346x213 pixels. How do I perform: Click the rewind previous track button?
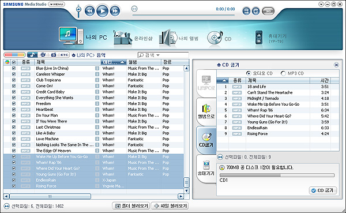click(x=89, y=11)
